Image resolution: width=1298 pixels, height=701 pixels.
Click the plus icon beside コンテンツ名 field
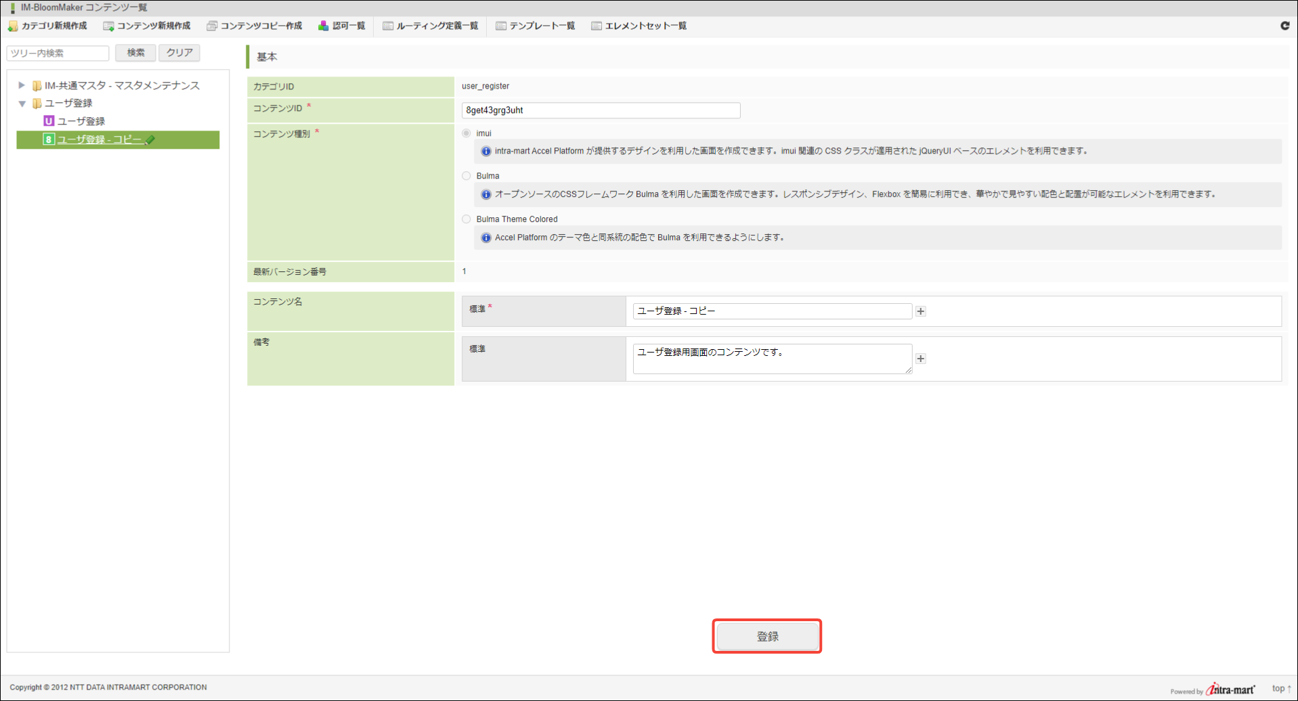[921, 311]
